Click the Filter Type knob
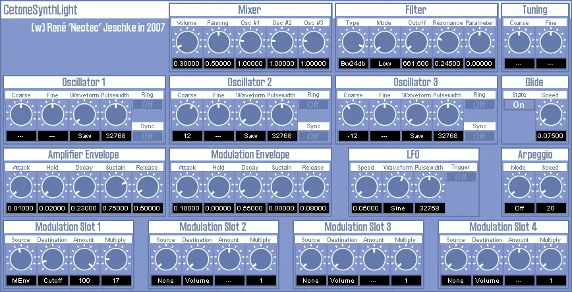Viewport: 572px width, 292px height. (x=353, y=42)
